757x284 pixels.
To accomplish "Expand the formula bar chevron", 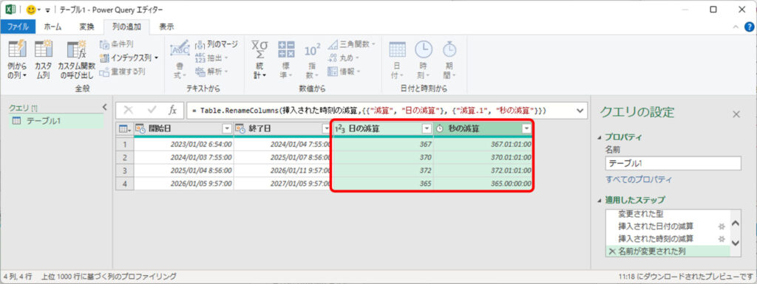I will point(580,110).
